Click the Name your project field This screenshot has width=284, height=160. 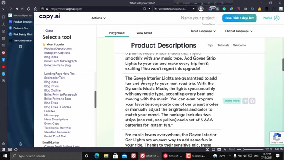198,18
